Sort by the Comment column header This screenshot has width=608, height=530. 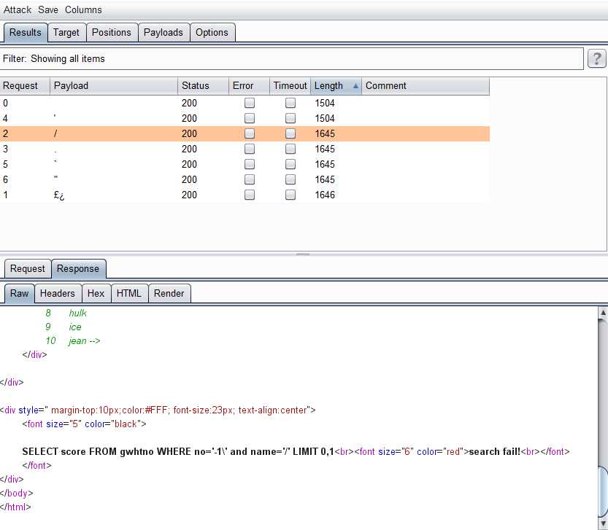coord(426,86)
